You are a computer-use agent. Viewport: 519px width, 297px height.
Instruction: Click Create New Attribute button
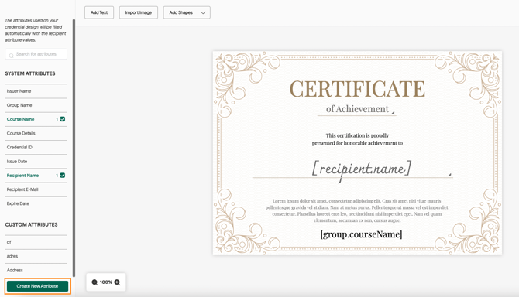[37, 286]
